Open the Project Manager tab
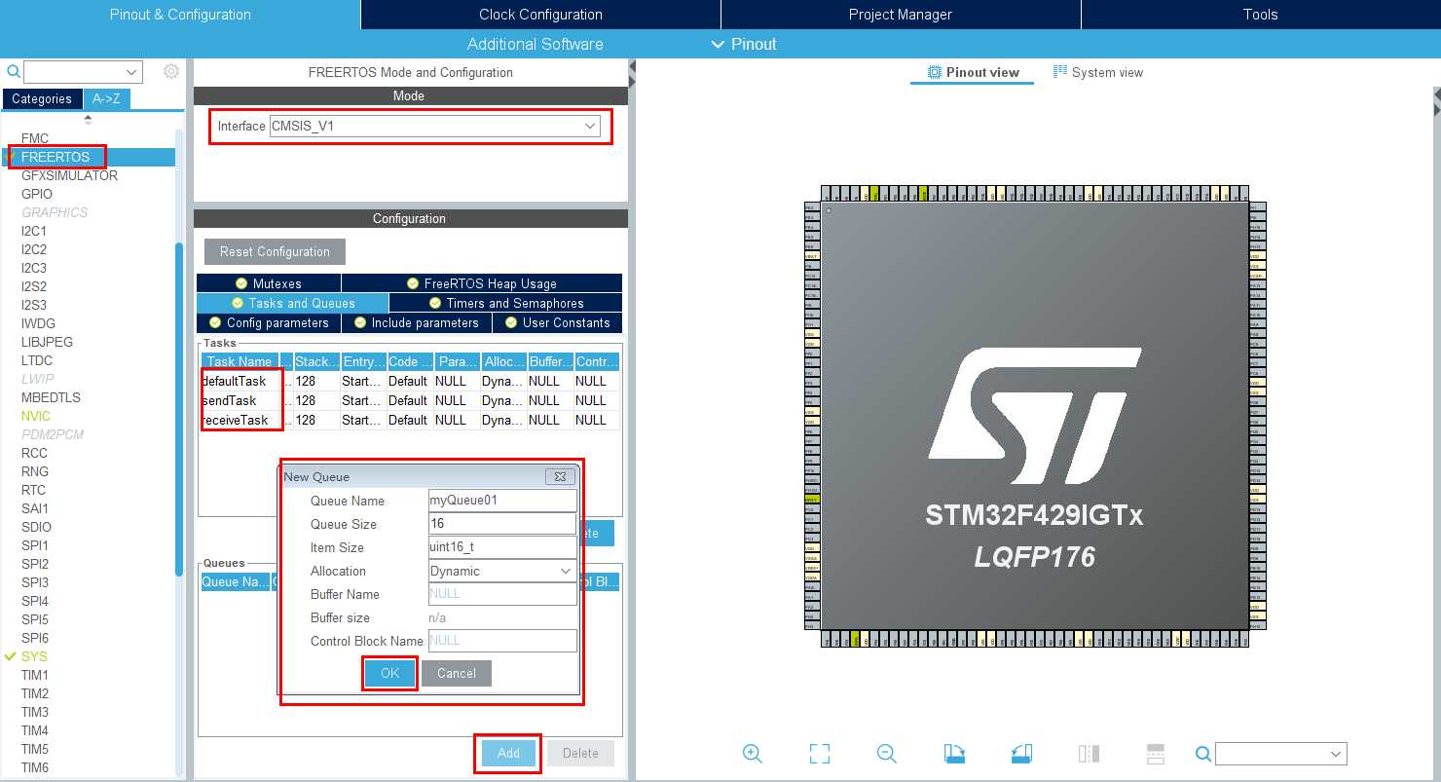This screenshot has height=782, width=1441. pyautogui.click(x=901, y=15)
